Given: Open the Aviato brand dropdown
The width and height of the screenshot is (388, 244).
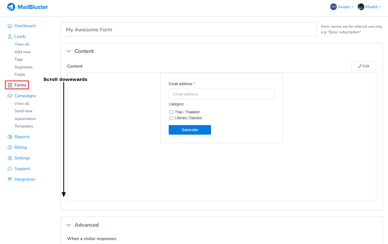Looking at the screenshot, I should click(342, 7).
